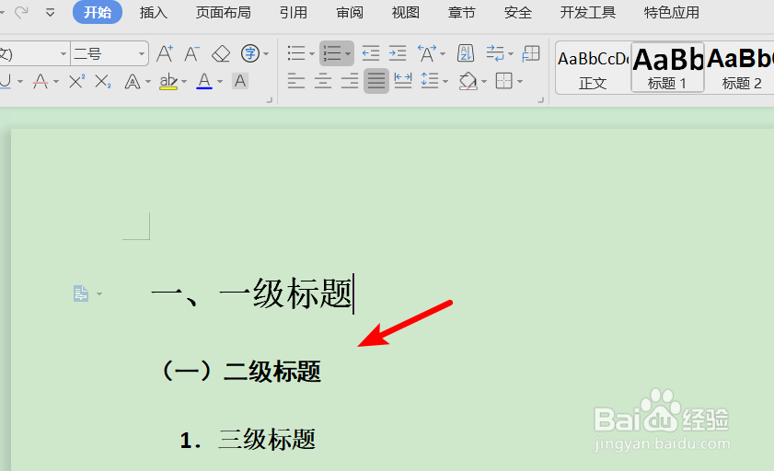Open the 审阅 tab

pyautogui.click(x=350, y=12)
